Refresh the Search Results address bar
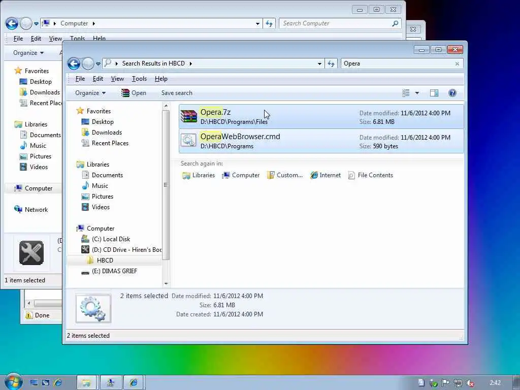This screenshot has height=390, width=520. (x=331, y=63)
